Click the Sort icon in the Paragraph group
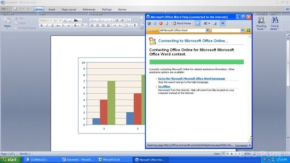This screenshot has width=290, height=163. click(129, 20)
